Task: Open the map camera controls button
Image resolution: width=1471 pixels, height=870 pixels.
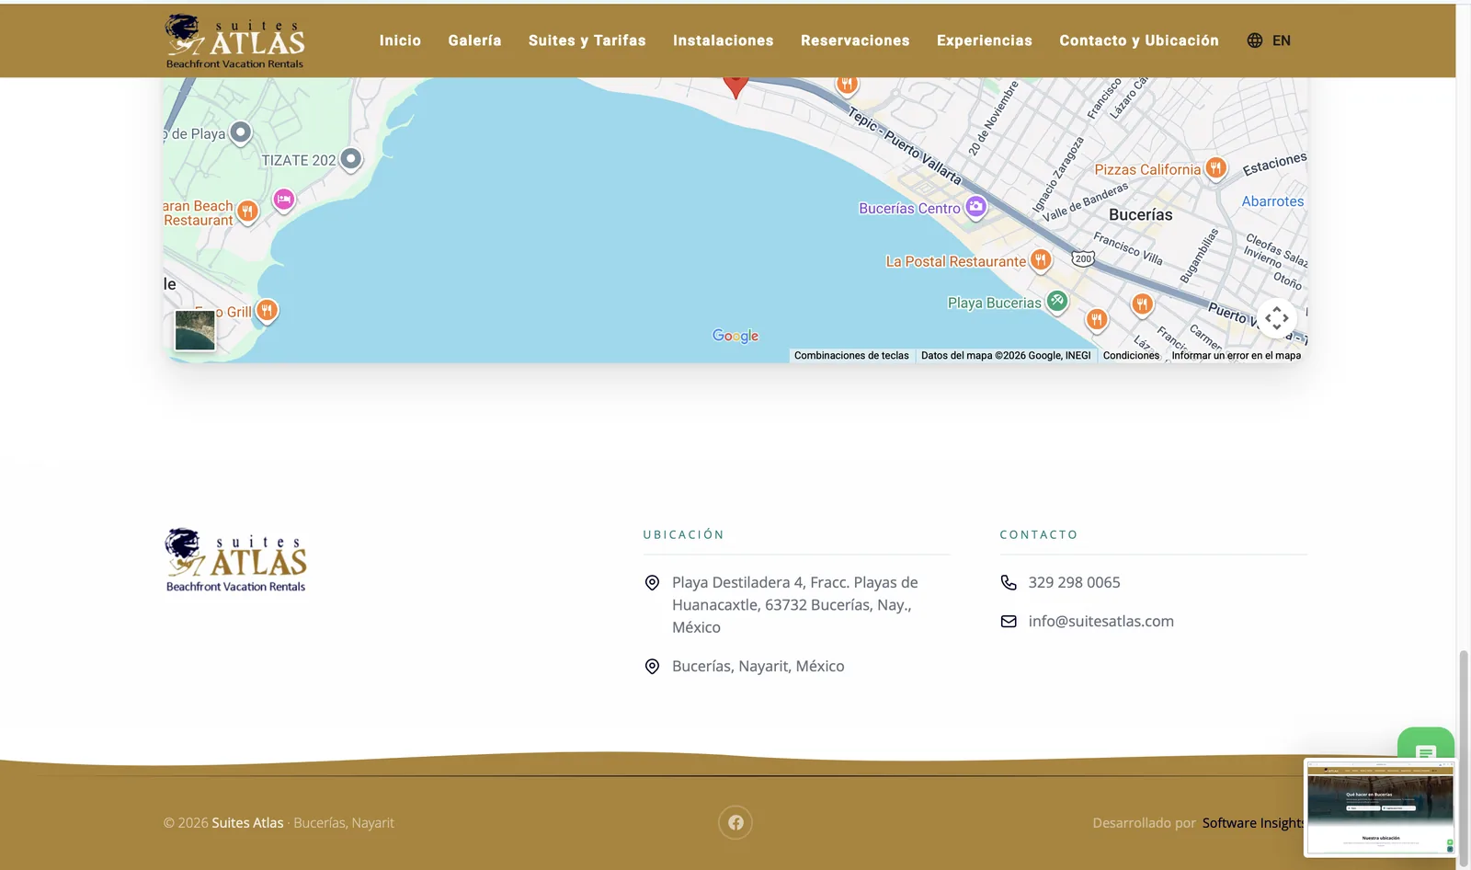Action: (1277, 318)
